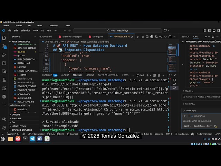Screen dimensions: 221x166
Task: Switch to the OUTPUT panel tab
Action: 65,75
